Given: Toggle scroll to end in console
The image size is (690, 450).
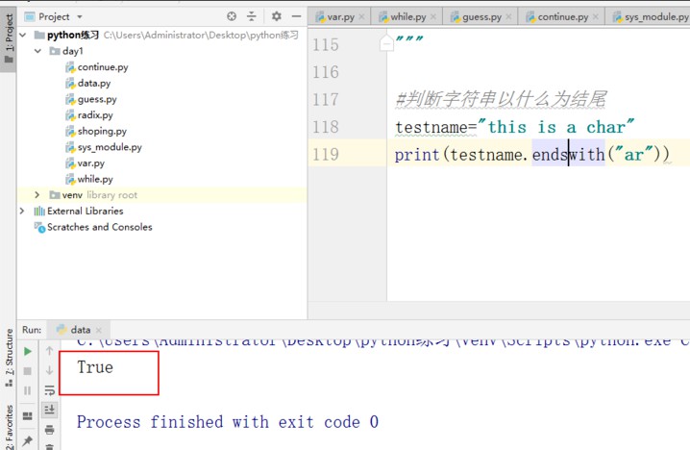Looking at the screenshot, I should 49,410.
